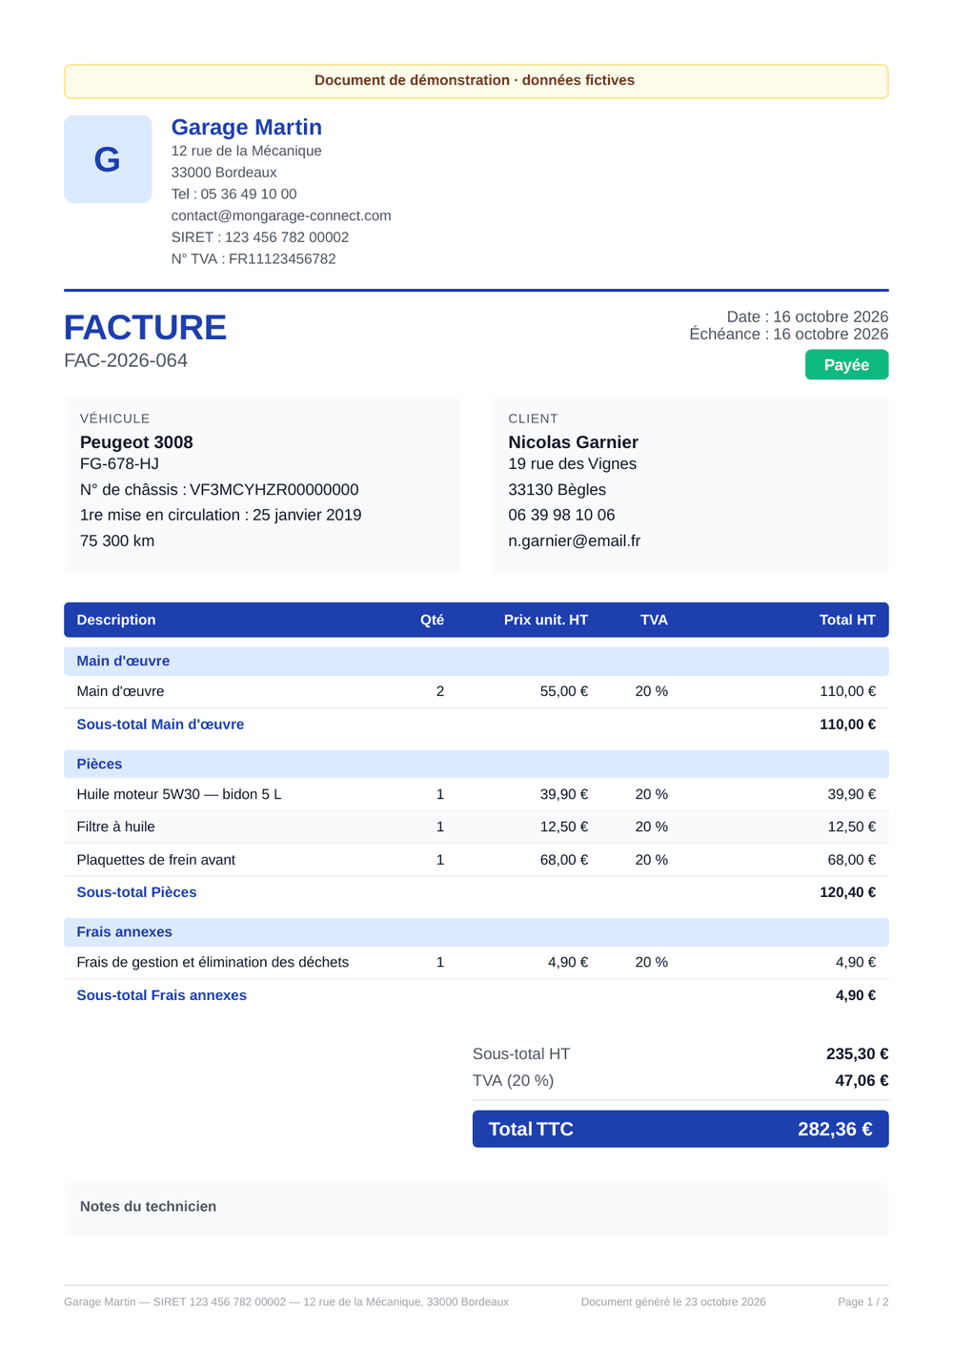
Task: Click the TVA amount 47,06 €
Action: pos(862,1081)
